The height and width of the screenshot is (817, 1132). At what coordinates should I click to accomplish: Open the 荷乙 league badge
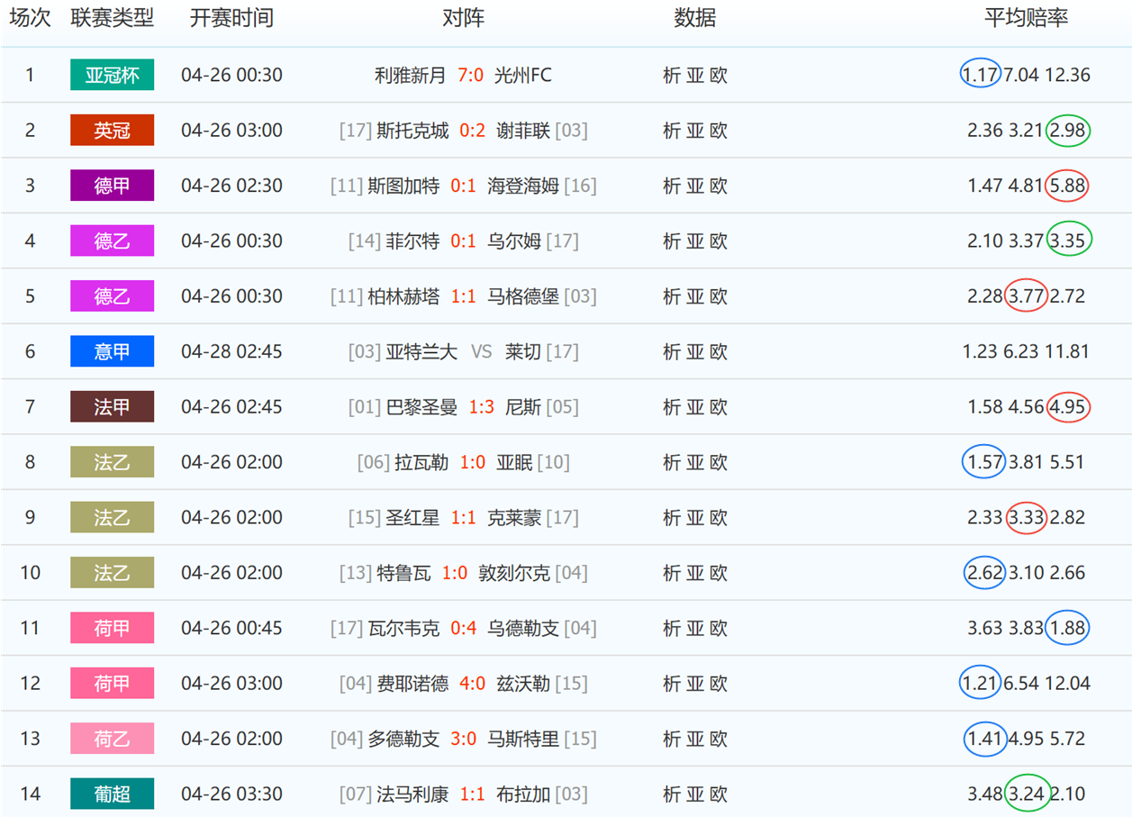(x=112, y=739)
